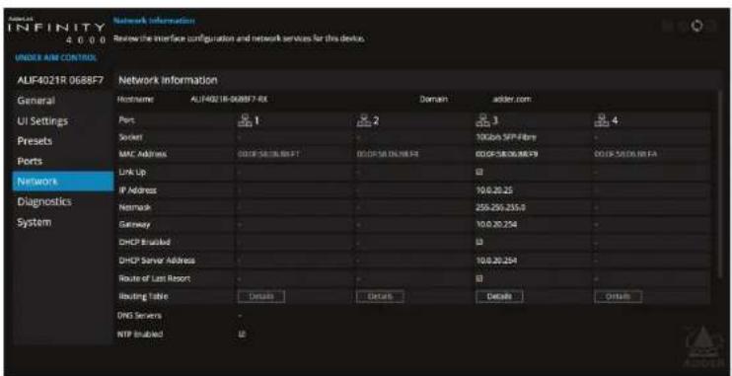Click the ALIF4021R 0688F7 device name
This screenshot has height=376, width=732.
pyautogui.click(x=60, y=80)
